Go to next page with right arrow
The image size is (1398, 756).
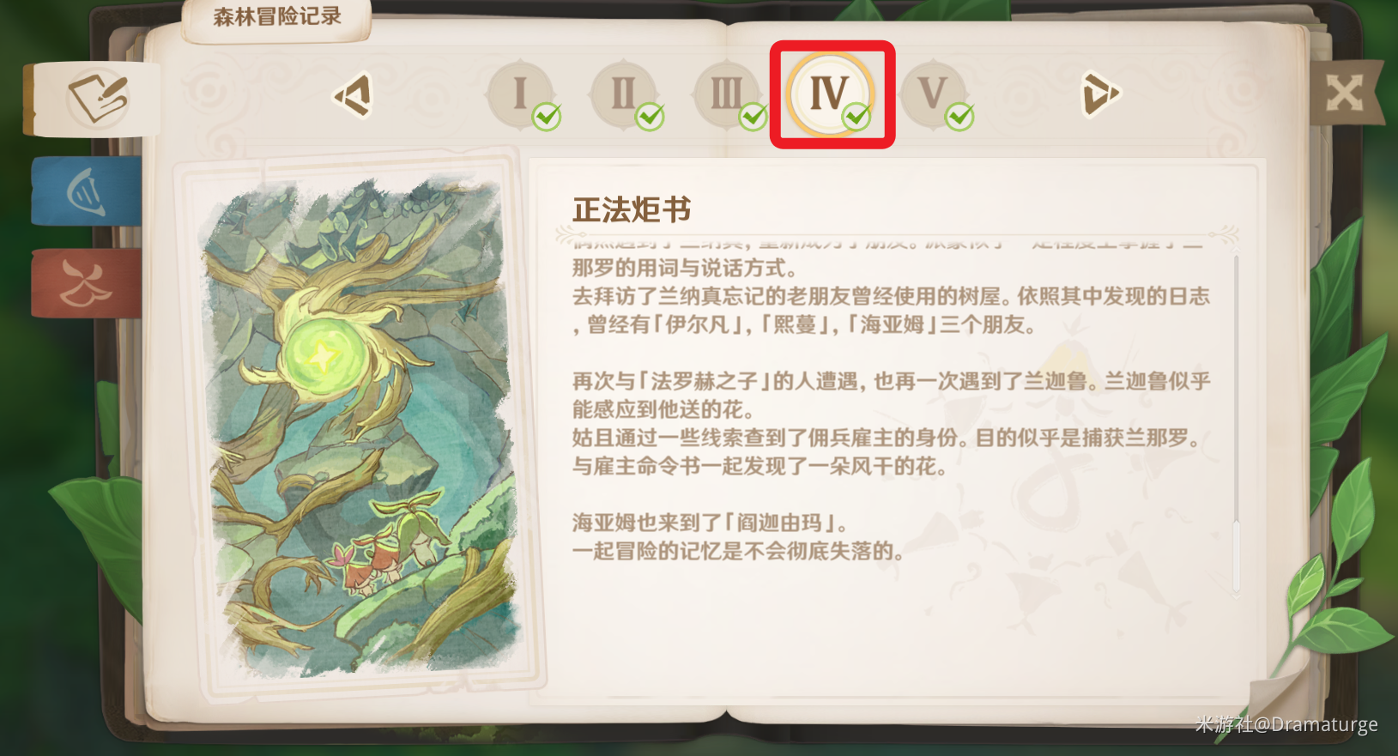click(x=1101, y=94)
